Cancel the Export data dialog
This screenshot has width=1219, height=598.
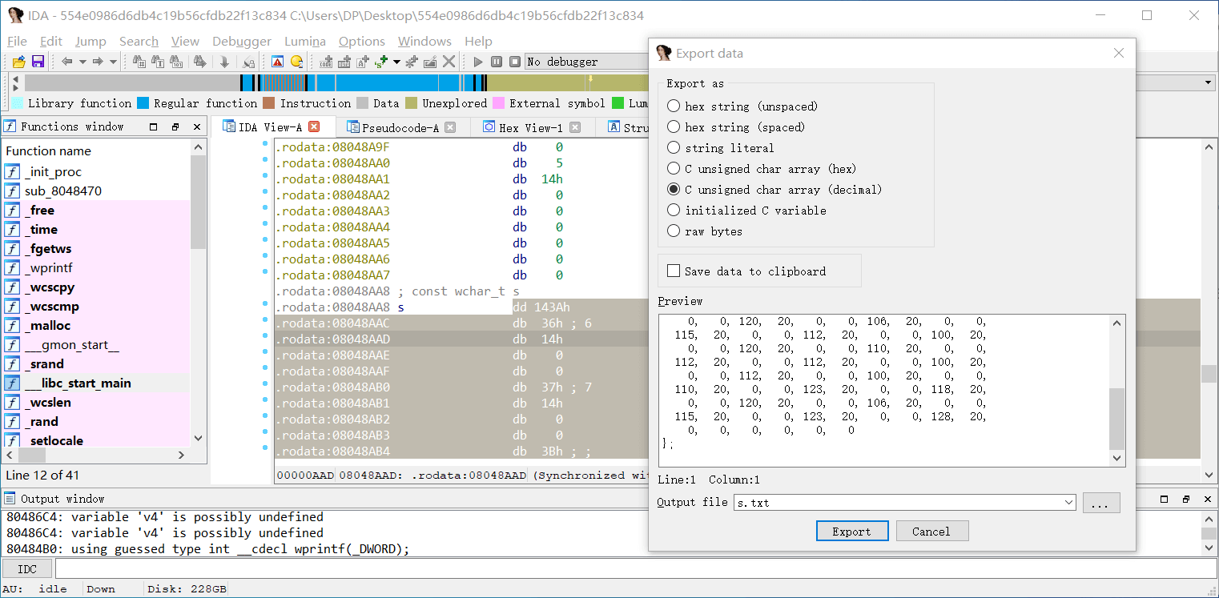(x=931, y=532)
